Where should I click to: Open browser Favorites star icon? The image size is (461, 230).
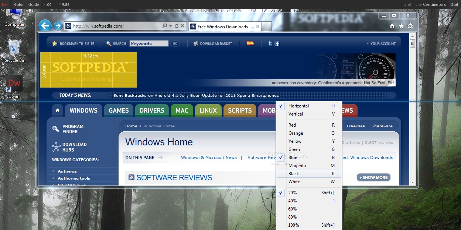(x=401, y=26)
